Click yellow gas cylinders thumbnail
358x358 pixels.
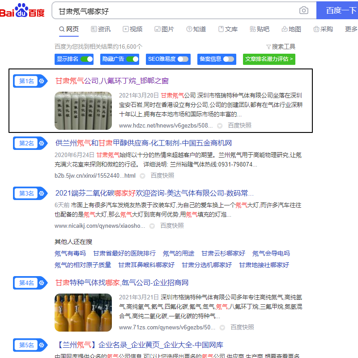click(83, 312)
